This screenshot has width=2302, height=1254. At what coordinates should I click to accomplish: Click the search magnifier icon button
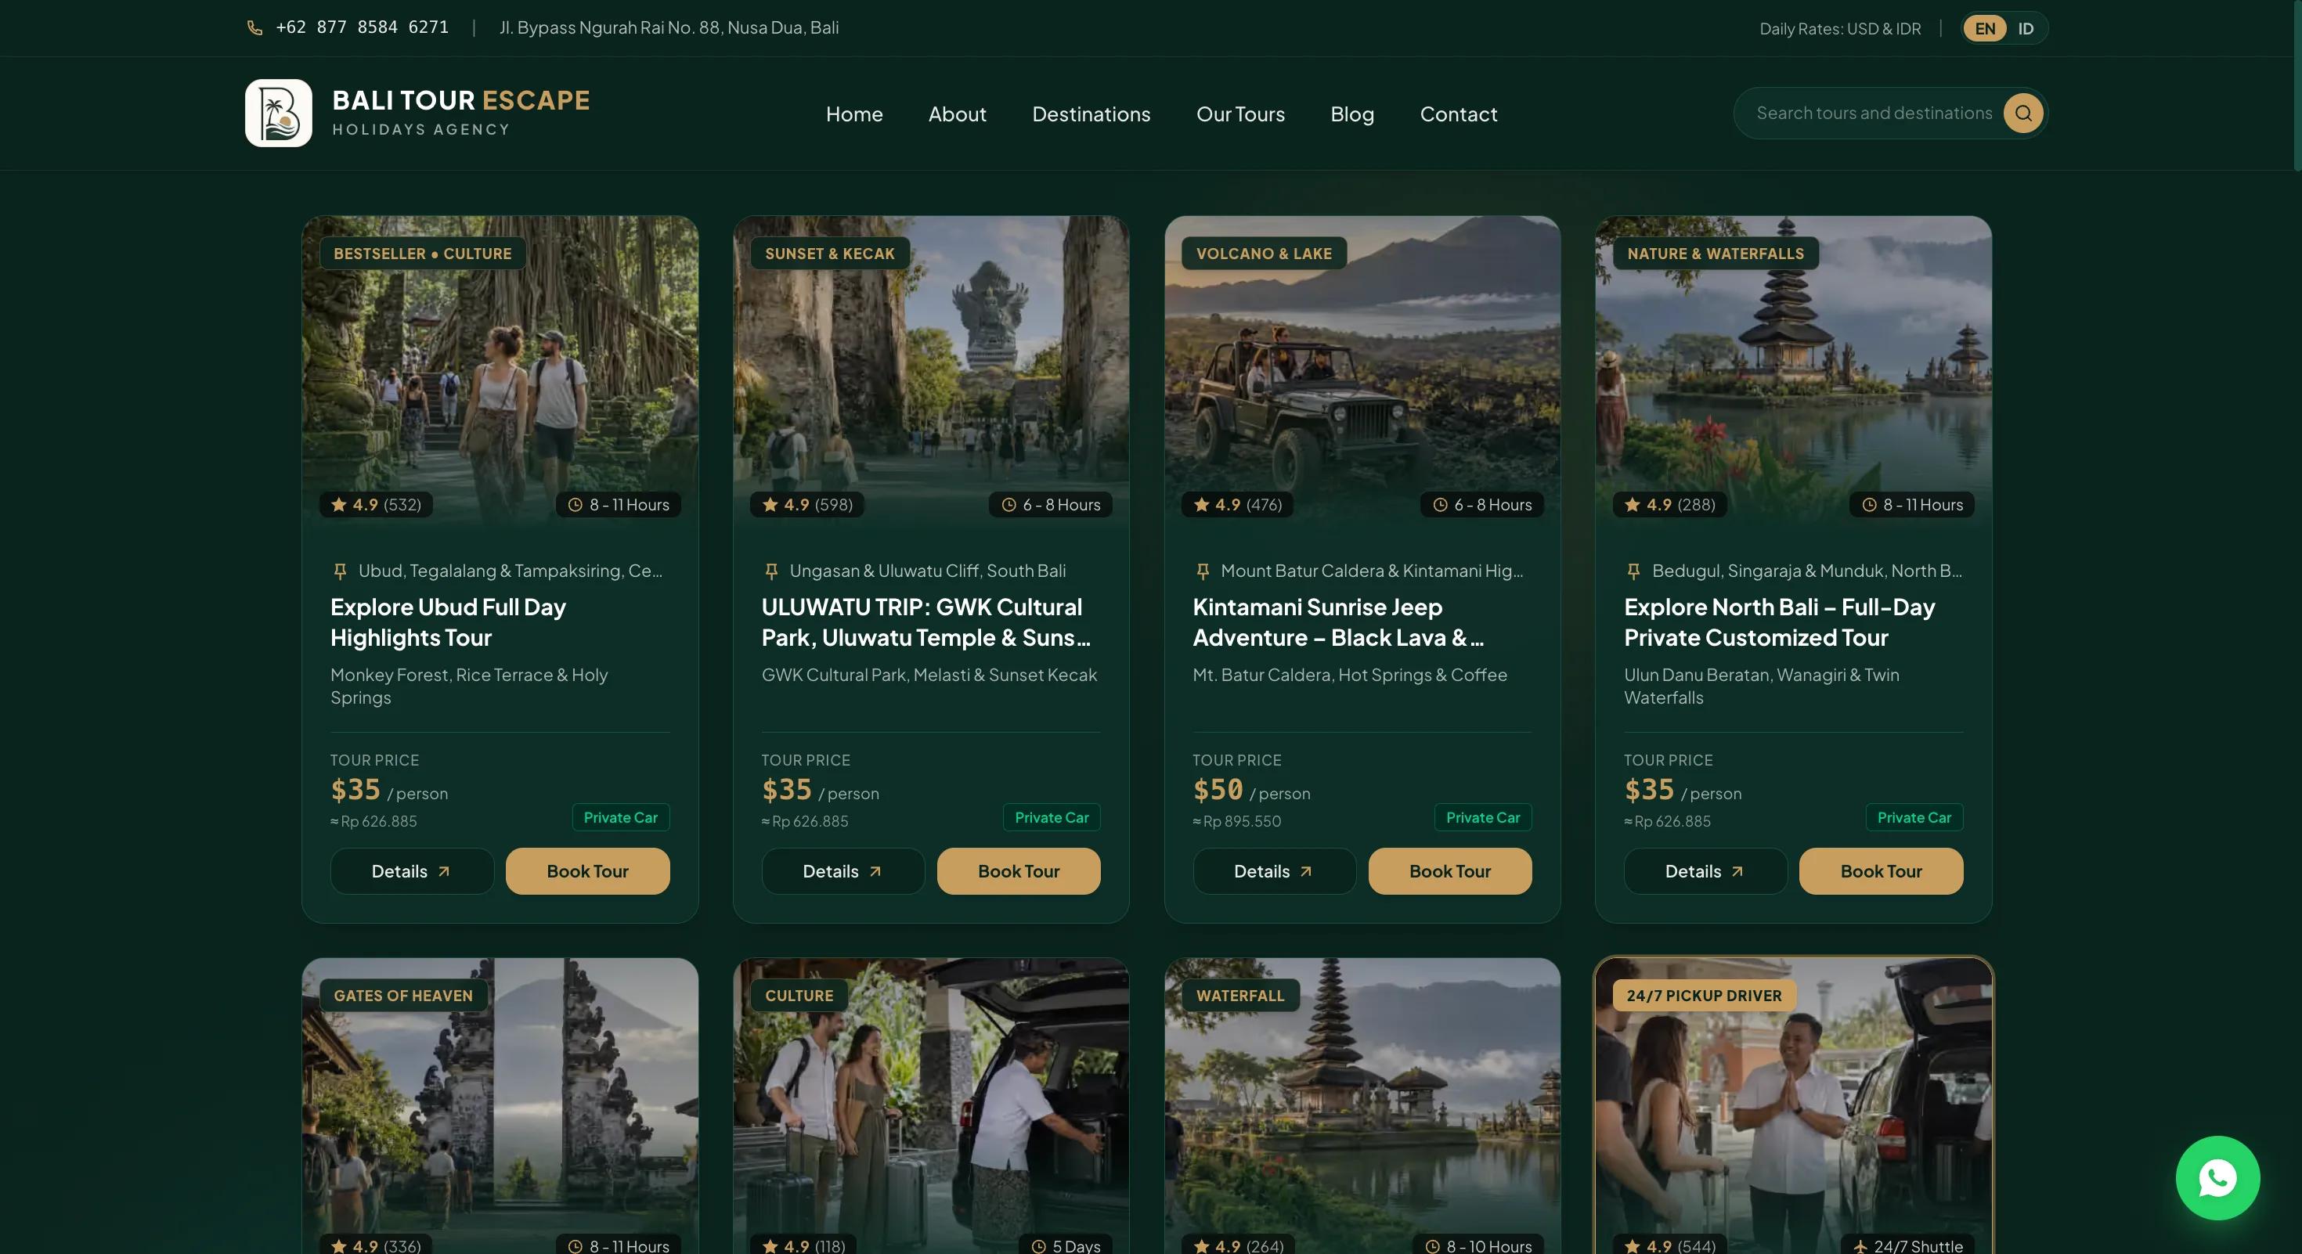(2023, 114)
